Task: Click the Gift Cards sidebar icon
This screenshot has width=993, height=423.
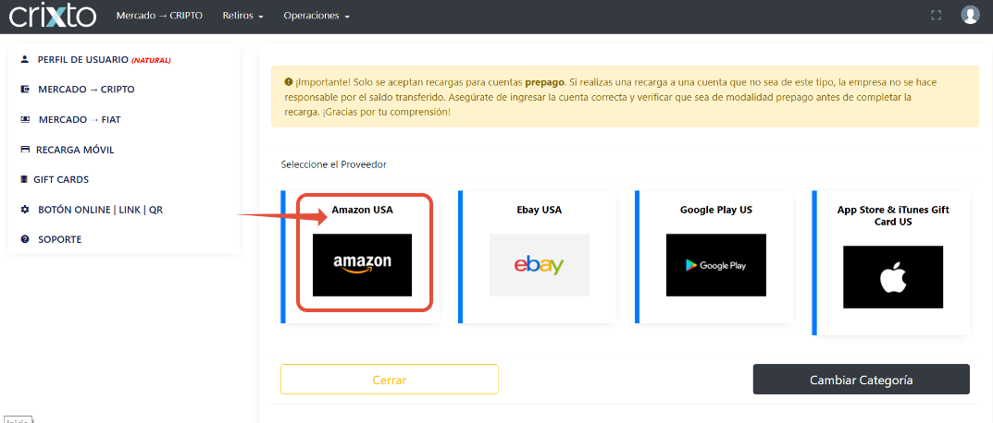Action: click(x=24, y=179)
